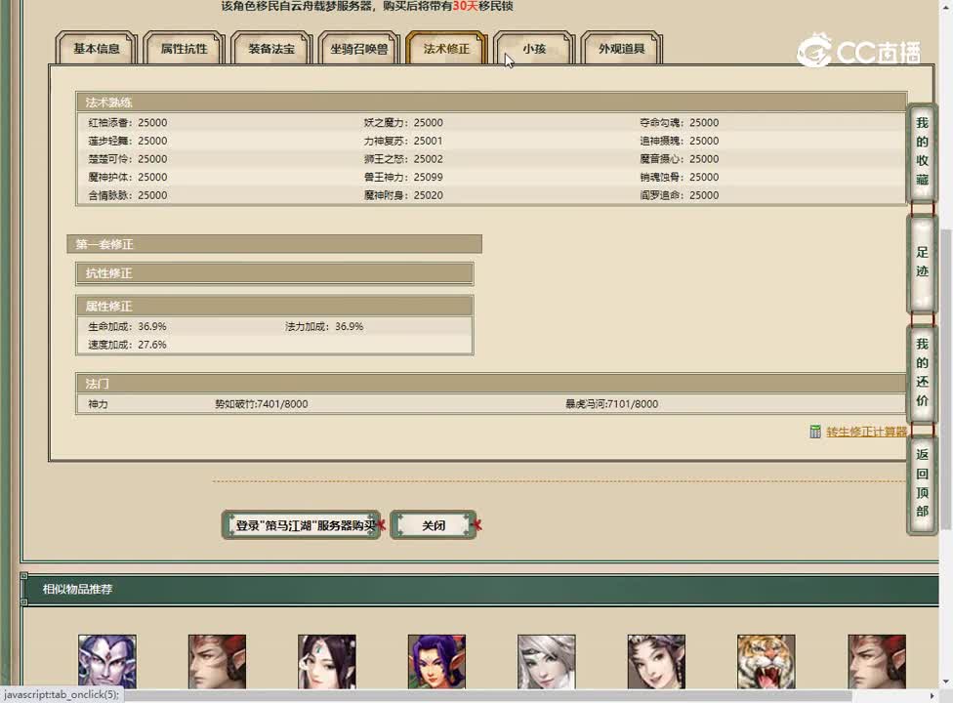Select the lady with hair ornaments thumbnail
This screenshot has height=703, width=953.
(656, 661)
